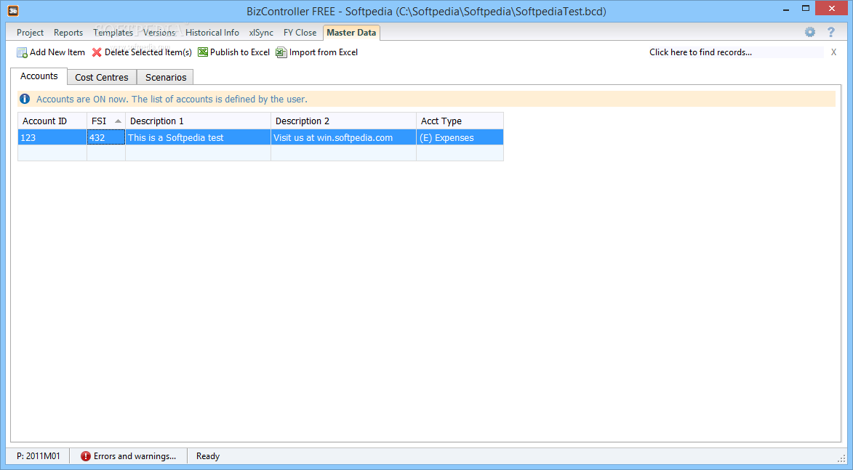853x470 pixels.
Task: Click the Publish to Excel icon
Action: point(203,52)
